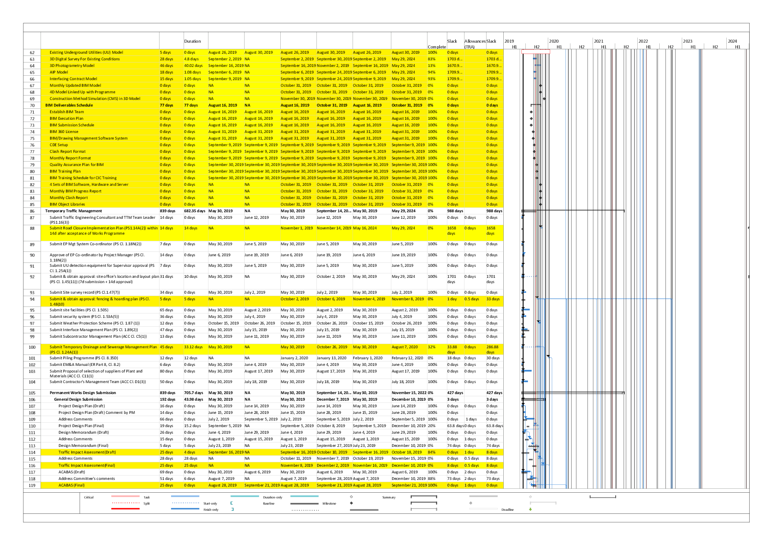
Task: Click the January 2, 2020 date cell
Action: pos(295,358)
